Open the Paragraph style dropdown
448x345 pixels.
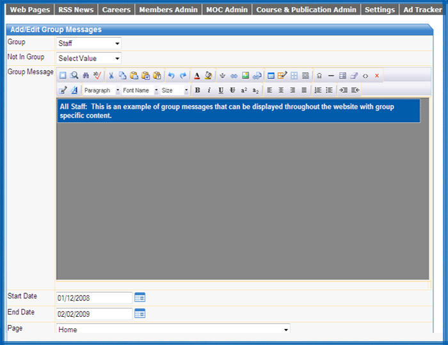click(x=102, y=90)
